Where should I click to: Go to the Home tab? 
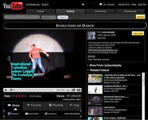40,11
